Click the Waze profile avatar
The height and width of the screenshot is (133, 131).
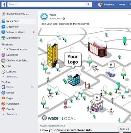(x=44, y=17)
